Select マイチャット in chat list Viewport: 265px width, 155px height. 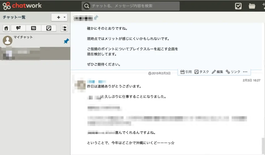(35, 41)
